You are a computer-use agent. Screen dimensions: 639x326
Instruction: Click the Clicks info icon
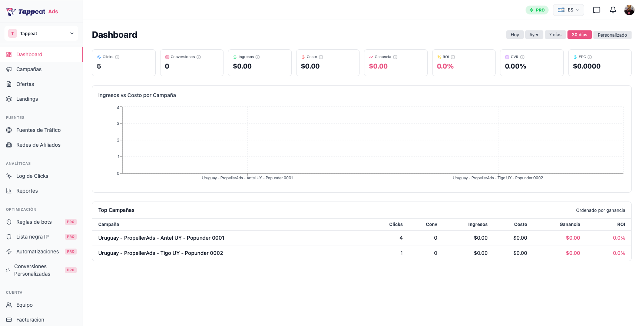[x=117, y=57]
